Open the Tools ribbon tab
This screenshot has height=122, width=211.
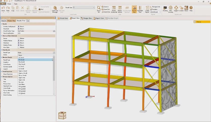click(16, 4)
